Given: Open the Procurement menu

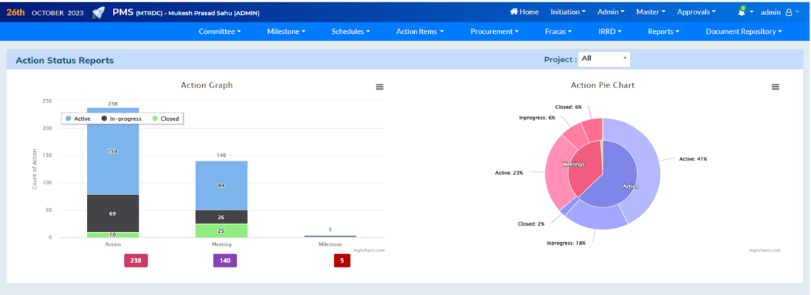Looking at the screenshot, I should 494,32.
